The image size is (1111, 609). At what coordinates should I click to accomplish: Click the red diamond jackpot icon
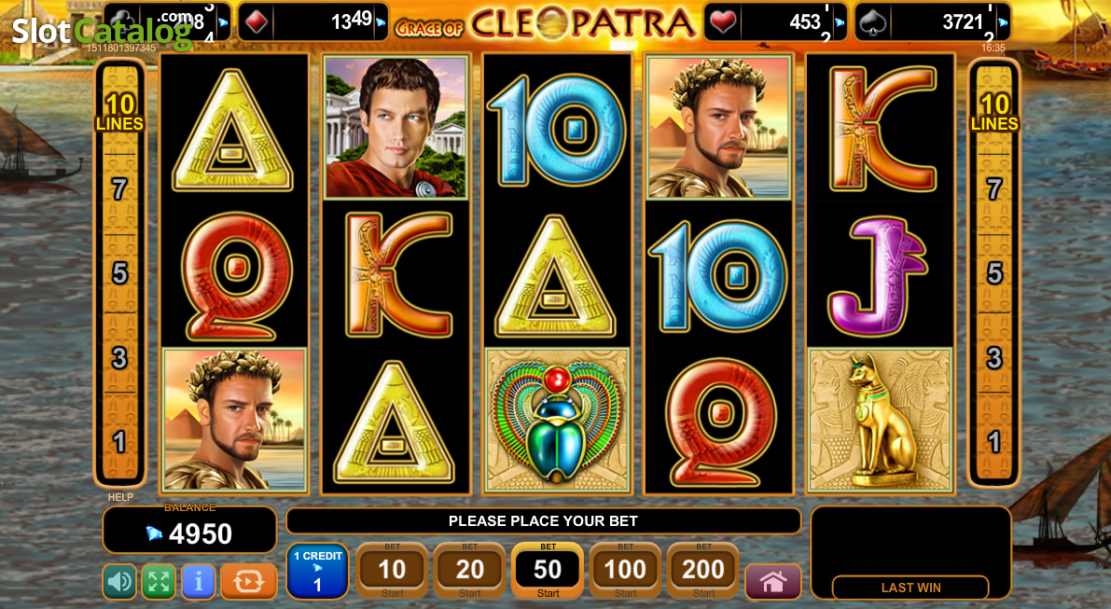256,22
